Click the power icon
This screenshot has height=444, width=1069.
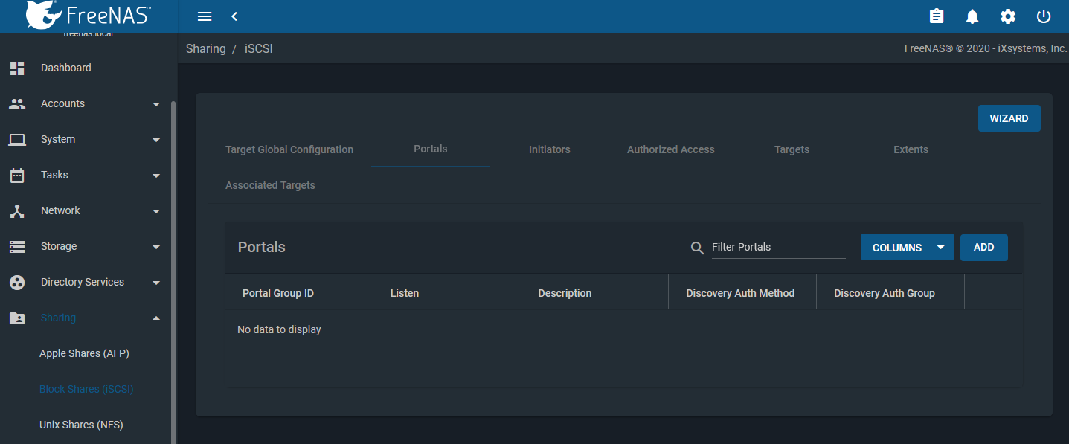1044,16
